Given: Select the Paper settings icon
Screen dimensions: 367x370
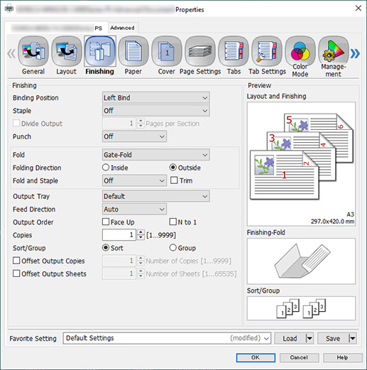Looking at the screenshot, I should (133, 51).
